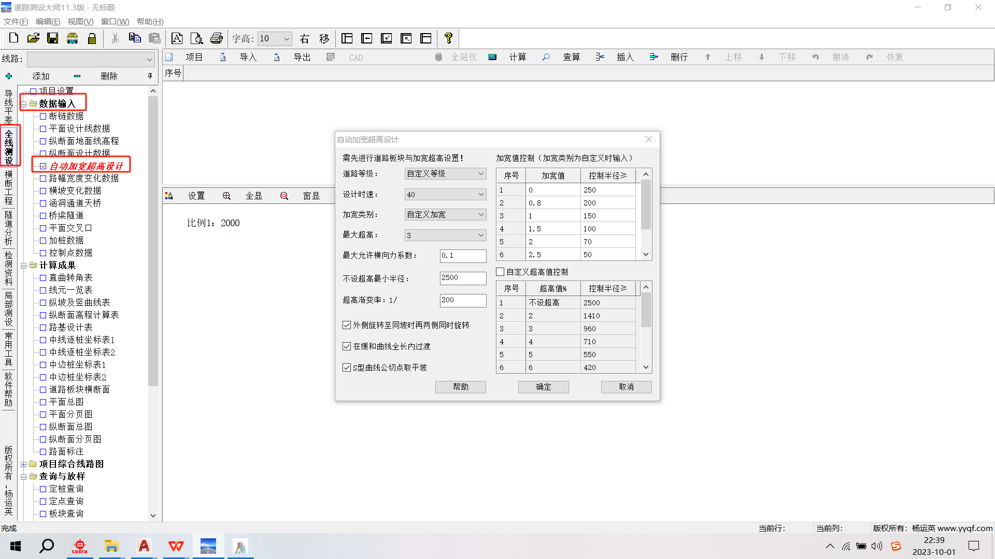The width and height of the screenshot is (995, 559).
Task: Click the Print Preview magnifier page icon
Action: pyautogui.click(x=196, y=38)
